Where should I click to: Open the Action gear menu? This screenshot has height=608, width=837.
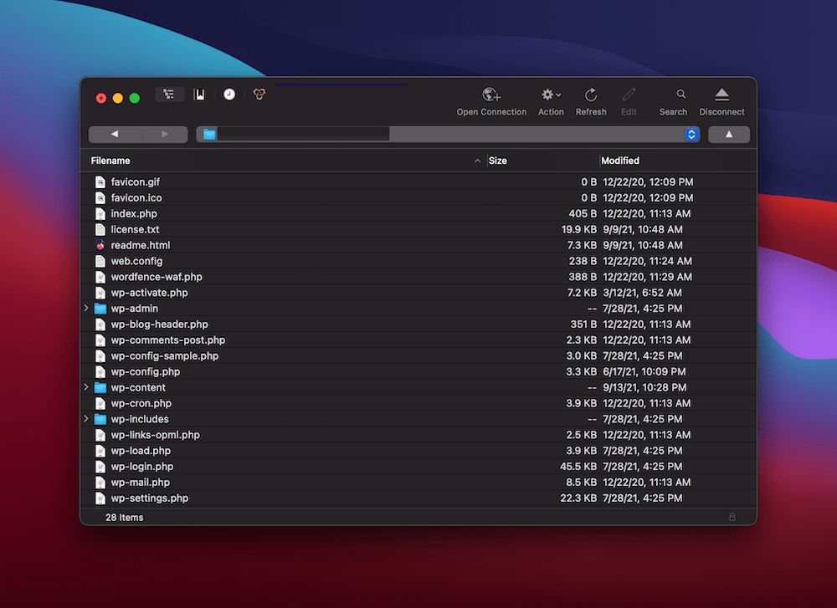tap(551, 95)
